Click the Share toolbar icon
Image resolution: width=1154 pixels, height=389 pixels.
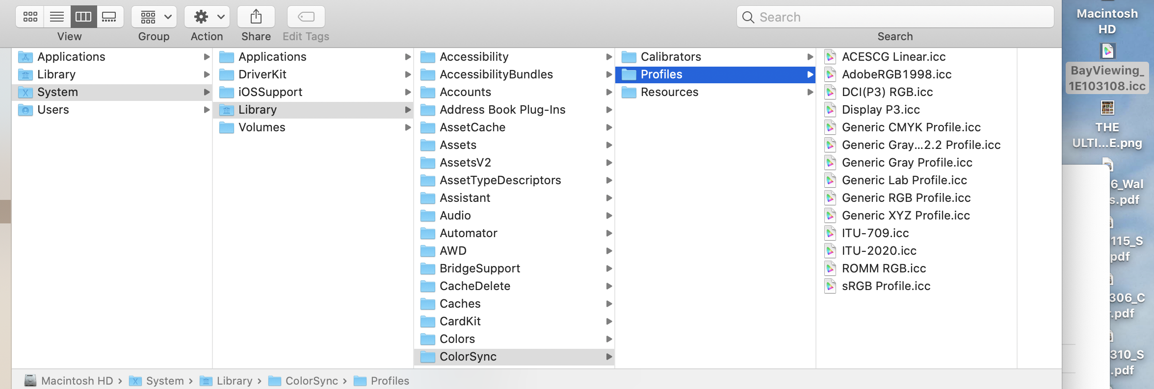[256, 17]
